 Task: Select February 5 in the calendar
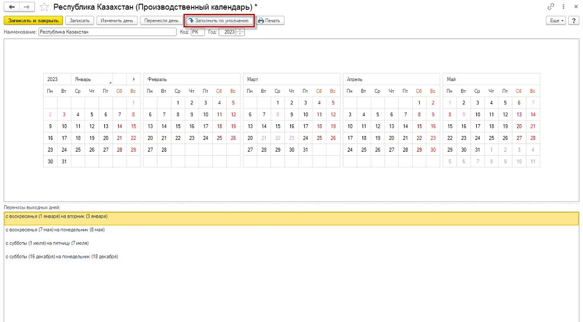[233, 103]
